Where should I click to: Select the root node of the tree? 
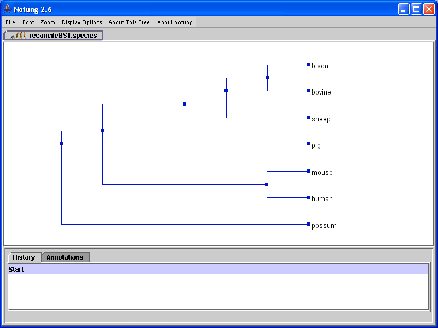pyautogui.click(x=61, y=144)
